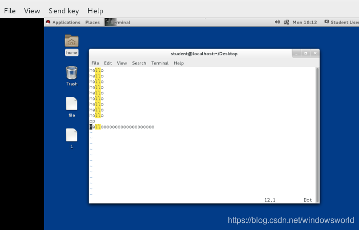
Task: Open the viewer's View menu
Action: pyautogui.click(x=32, y=11)
